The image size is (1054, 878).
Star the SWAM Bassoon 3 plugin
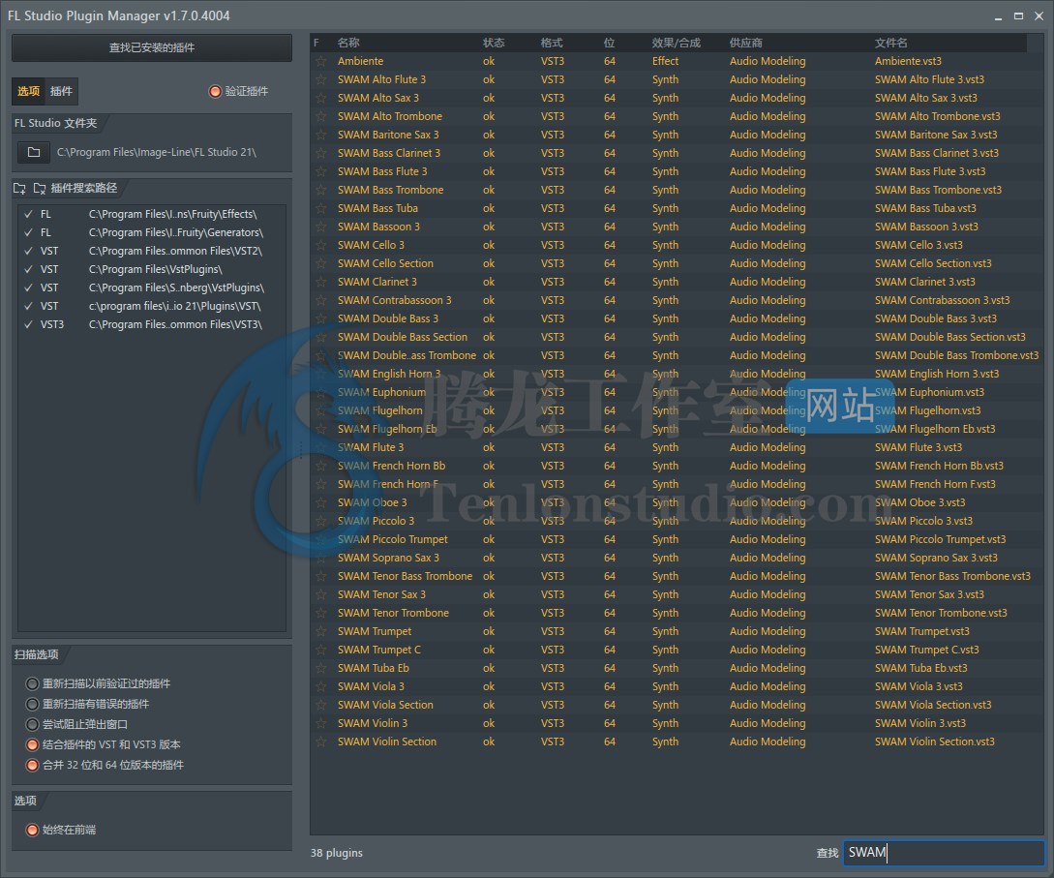coord(320,227)
